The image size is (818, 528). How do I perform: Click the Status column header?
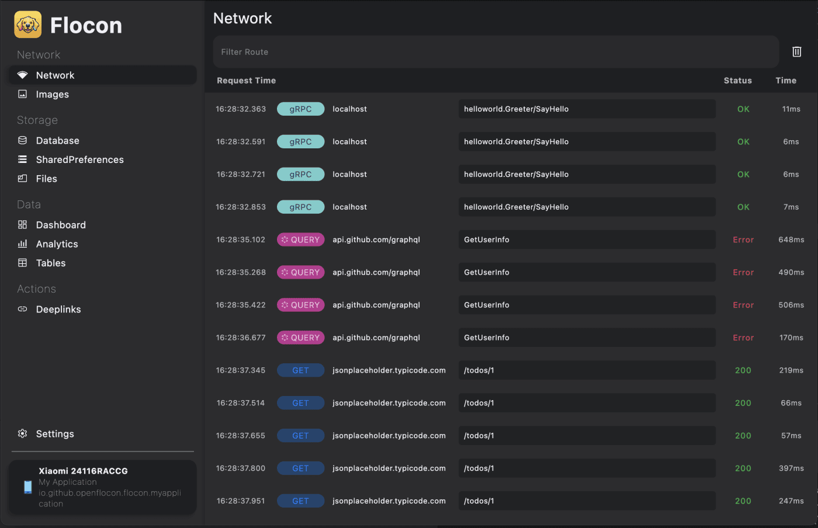coord(737,81)
